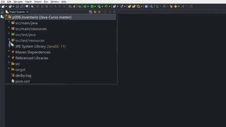
Task: Click the Save All toolbar icon
Action: tap(22, 6)
